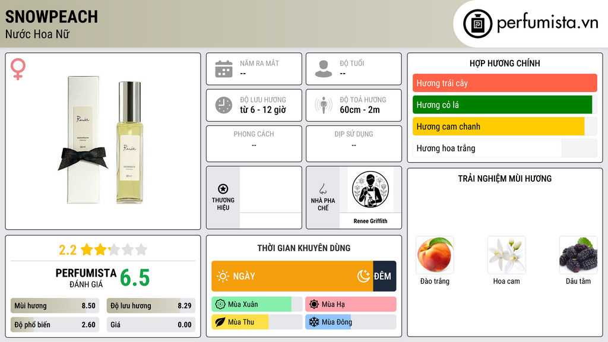Image resolution: width=608 pixels, height=342 pixels.
Task: Click the Mùa Thu season bar
Action: (x=257, y=322)
